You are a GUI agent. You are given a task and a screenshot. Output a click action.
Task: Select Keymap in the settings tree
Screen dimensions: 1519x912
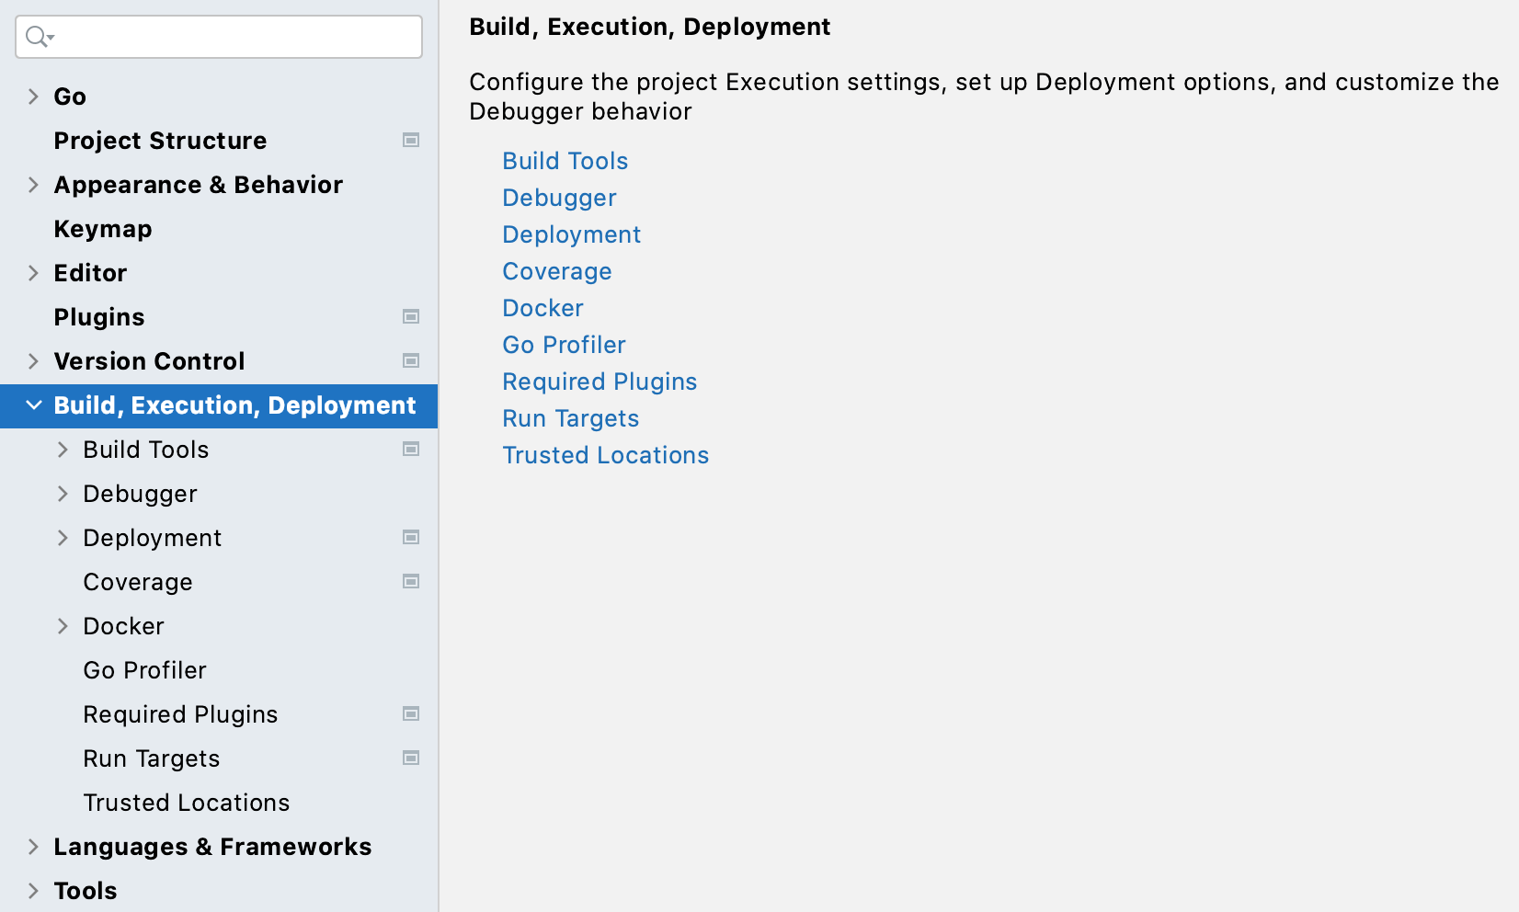[102, 228]
